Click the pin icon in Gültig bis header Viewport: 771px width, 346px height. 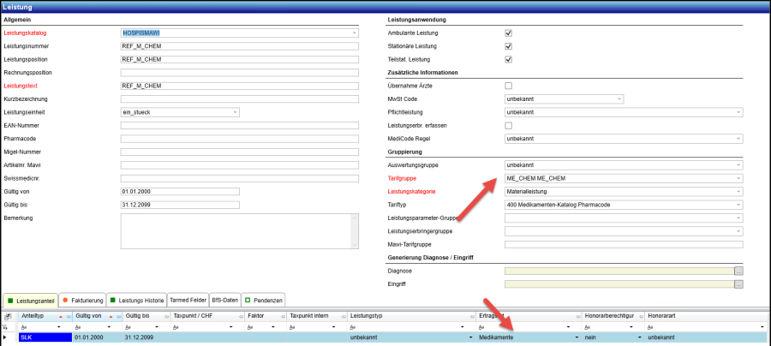(166, 316)
